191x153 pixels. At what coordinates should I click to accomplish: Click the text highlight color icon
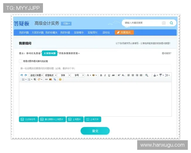(x=94, y=75)
